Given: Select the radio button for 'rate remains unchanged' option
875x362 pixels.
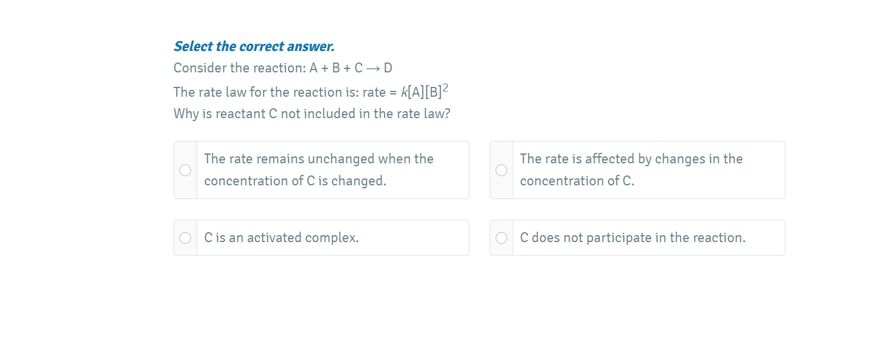Looking at the screenshot, I should (185, 170).
